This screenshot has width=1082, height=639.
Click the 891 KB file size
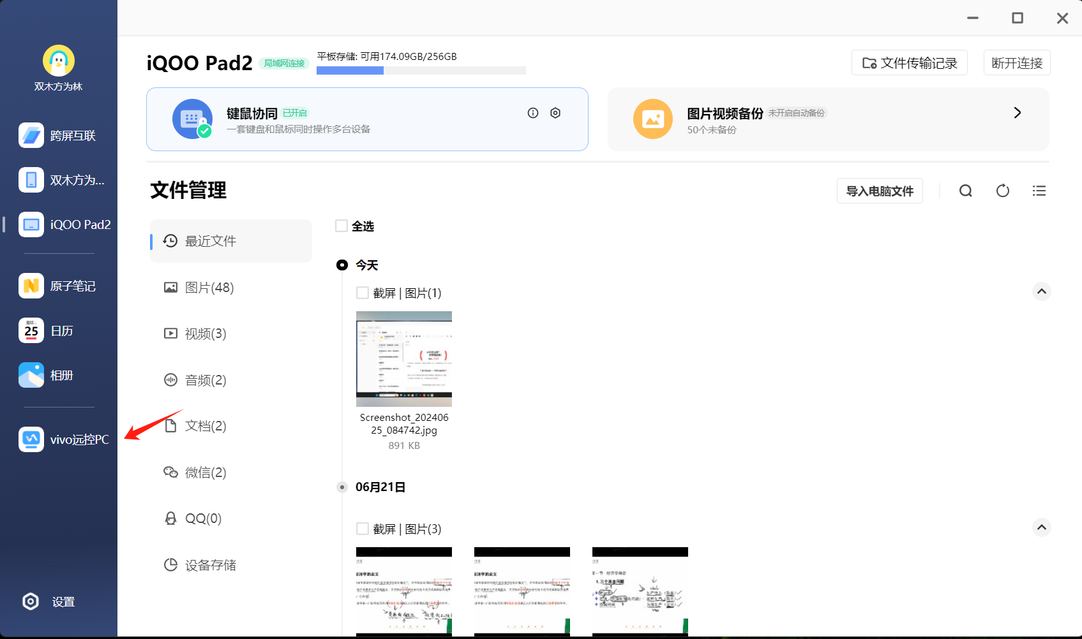coord(404,445)
